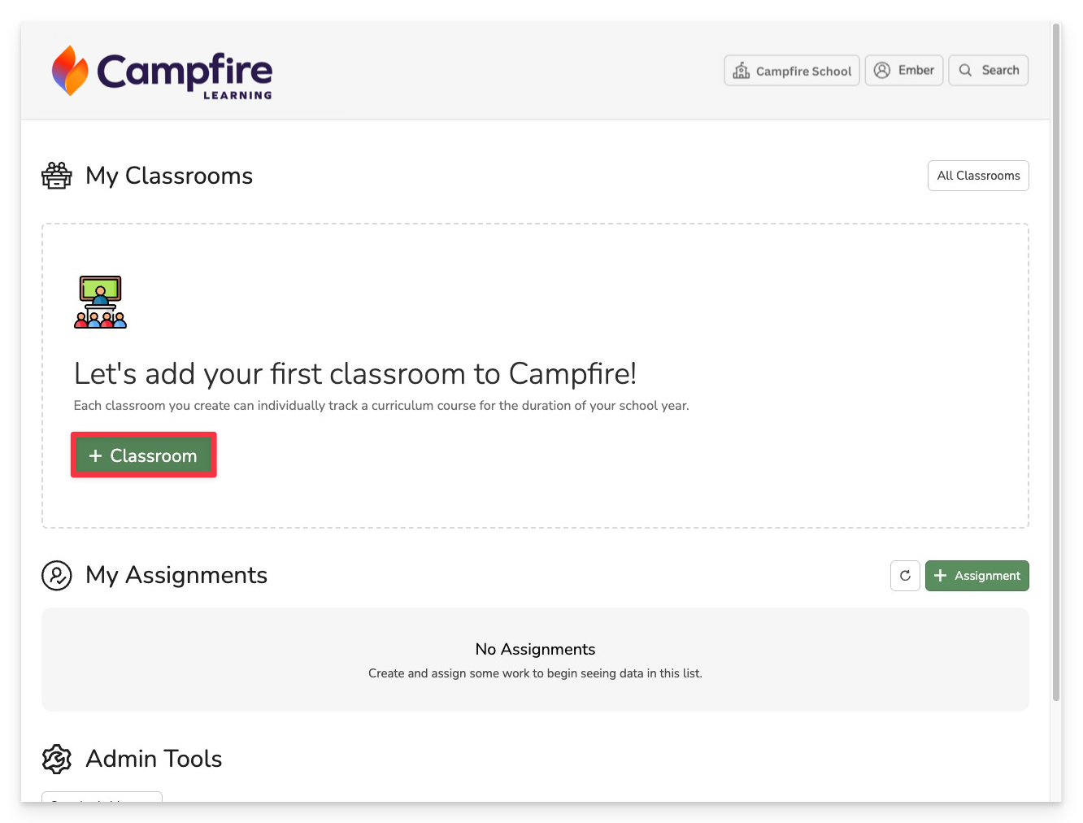Refresh the assignments list
Image resolution: width=1083 pixels, height=823 pixels.
click(x=905, y=576)
